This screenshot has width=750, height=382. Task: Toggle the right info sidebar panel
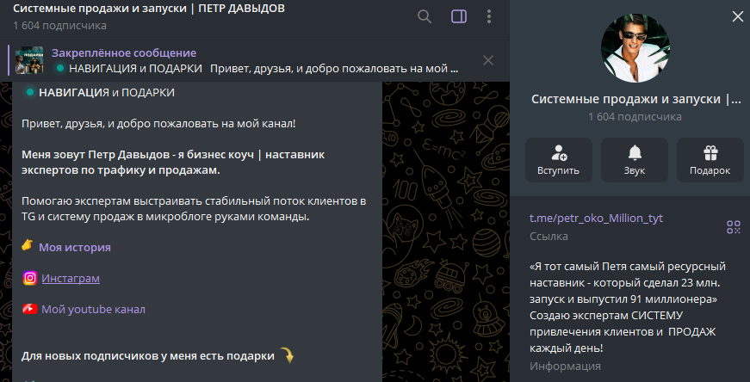(x=459, y=16)
